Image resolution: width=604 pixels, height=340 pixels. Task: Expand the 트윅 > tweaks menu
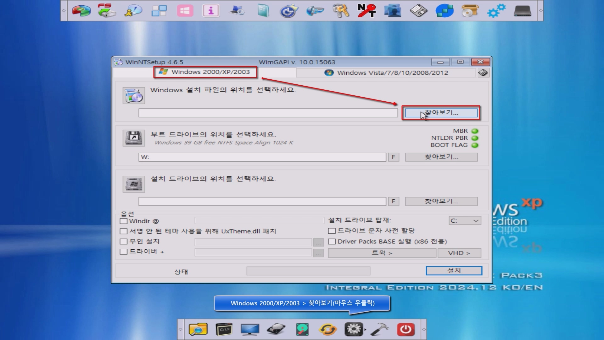tap(382, 253)
